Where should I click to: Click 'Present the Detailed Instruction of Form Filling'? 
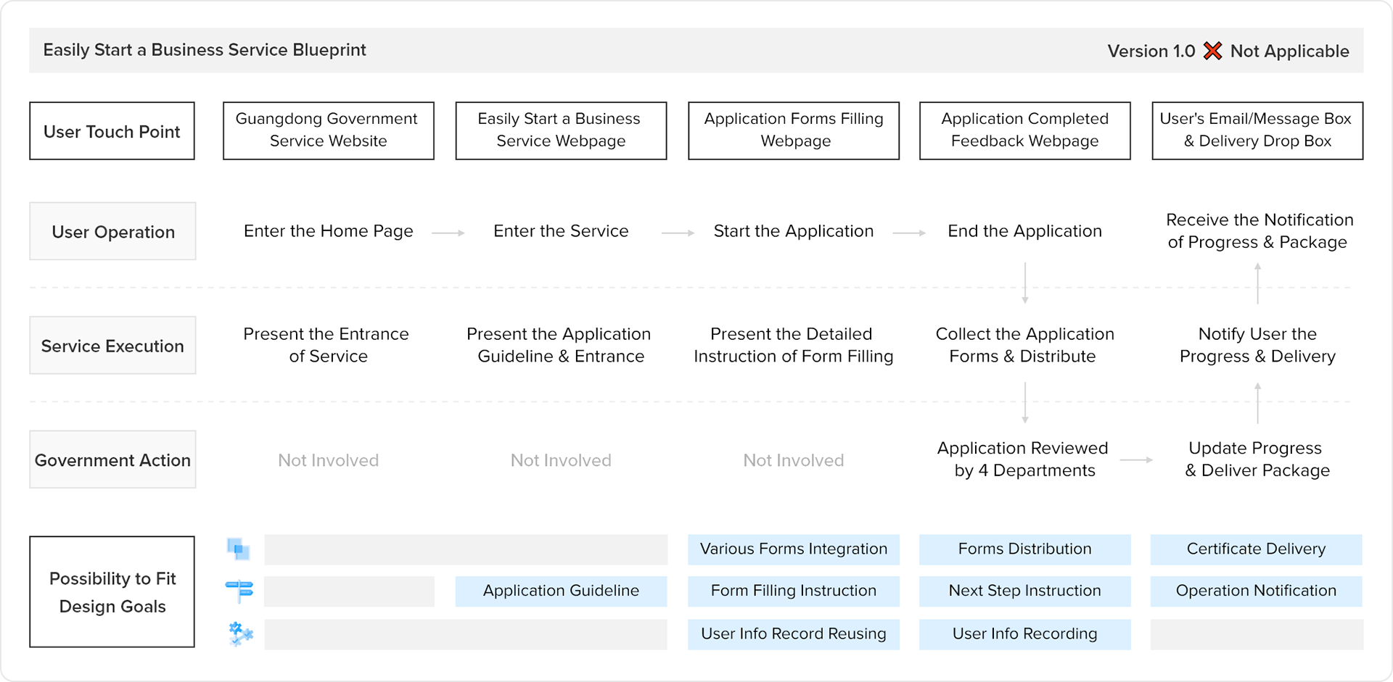click(x=793, y=345)
